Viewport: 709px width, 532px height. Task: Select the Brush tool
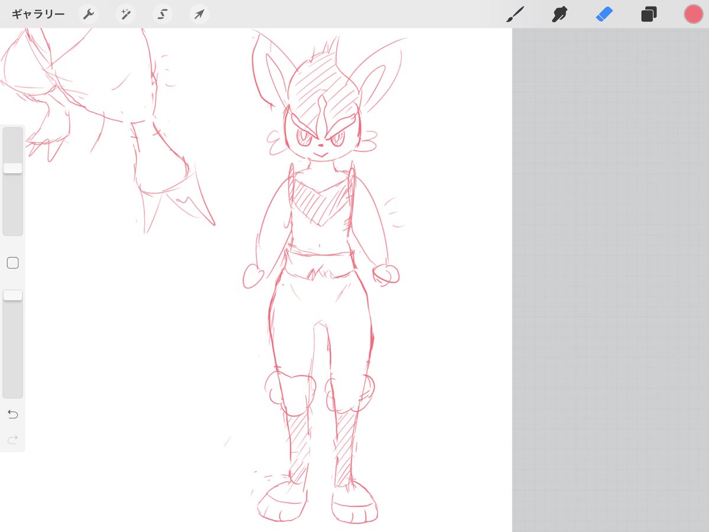(516, 14)
